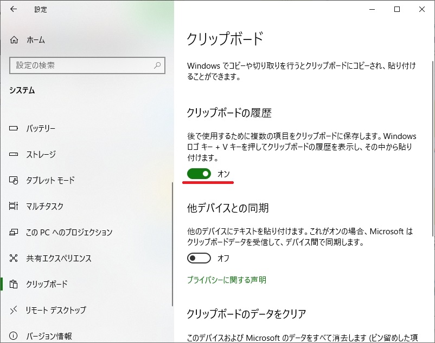Click the クリップボードのデータをクリア heading
The width and height of the screenshot is (435, 343).
(246, 314)
